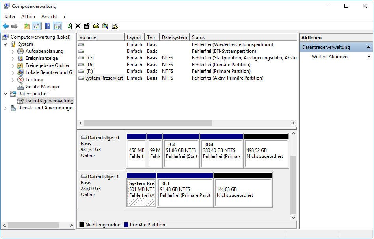The width and height of the screenshot is (374, 239).
Task: Click the open folder toolbar icon
Action: (96, 26)
